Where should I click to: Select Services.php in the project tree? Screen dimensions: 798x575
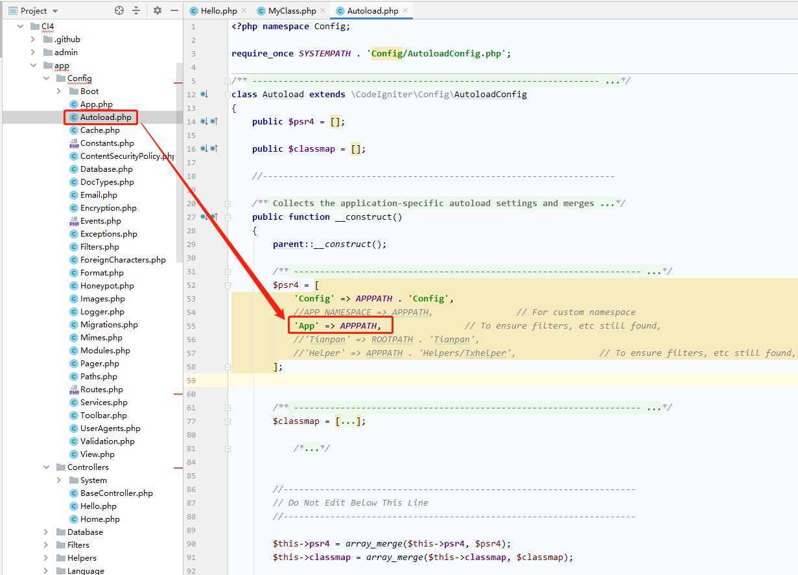point(104,403)
